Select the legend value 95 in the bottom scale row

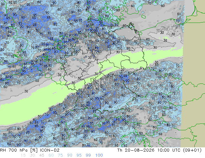pos(79,155)
